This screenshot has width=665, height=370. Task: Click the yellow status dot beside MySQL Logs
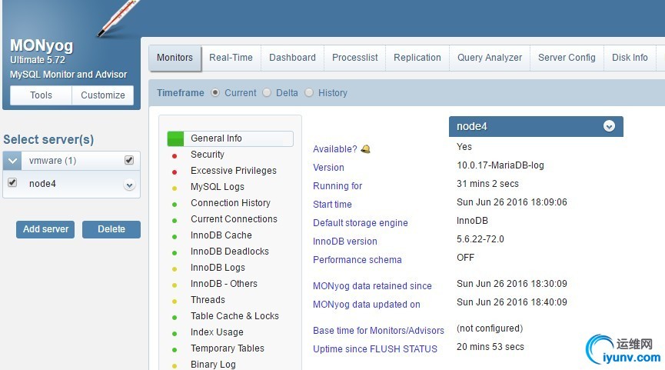175,188
